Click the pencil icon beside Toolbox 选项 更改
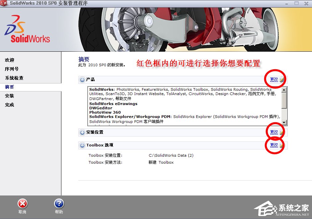This screenshot has height=219, width=312. (280, 145)
